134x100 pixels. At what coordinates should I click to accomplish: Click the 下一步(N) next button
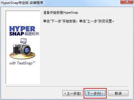pyautogui.click(x=95, y=93)
